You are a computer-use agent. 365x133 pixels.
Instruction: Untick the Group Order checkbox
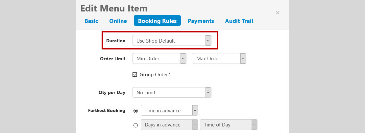tap(134, 75)
